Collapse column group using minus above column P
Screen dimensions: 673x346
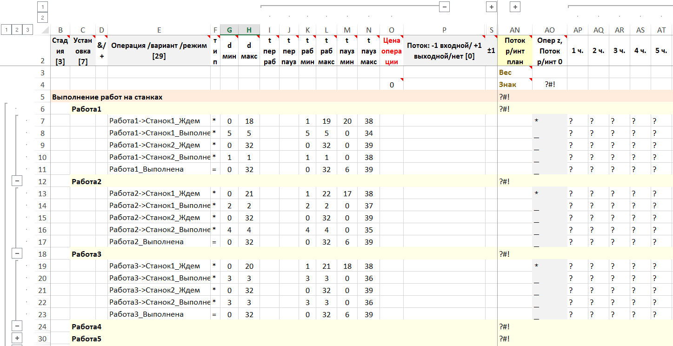click(x=445, y=7)
